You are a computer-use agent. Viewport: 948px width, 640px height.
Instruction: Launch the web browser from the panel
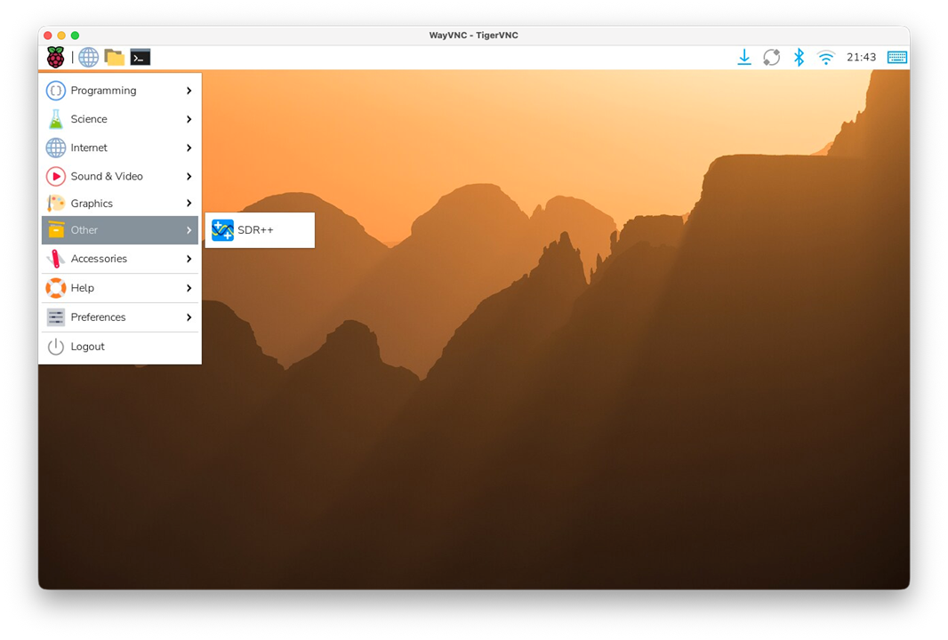tap(88, 58)
